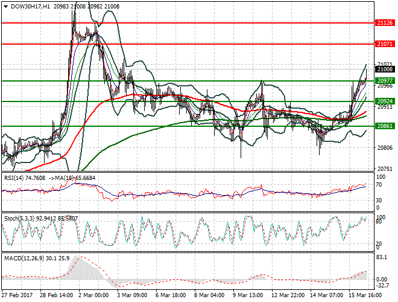Viewport: 398px width, 302px height.
Task: Click the 2 Mar 00:00 time axis label
Action: 93,295
